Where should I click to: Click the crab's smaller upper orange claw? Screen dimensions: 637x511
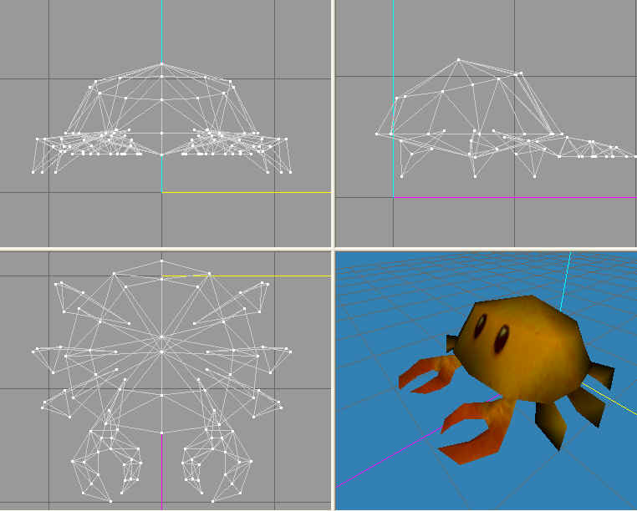[x=428, y=374]
